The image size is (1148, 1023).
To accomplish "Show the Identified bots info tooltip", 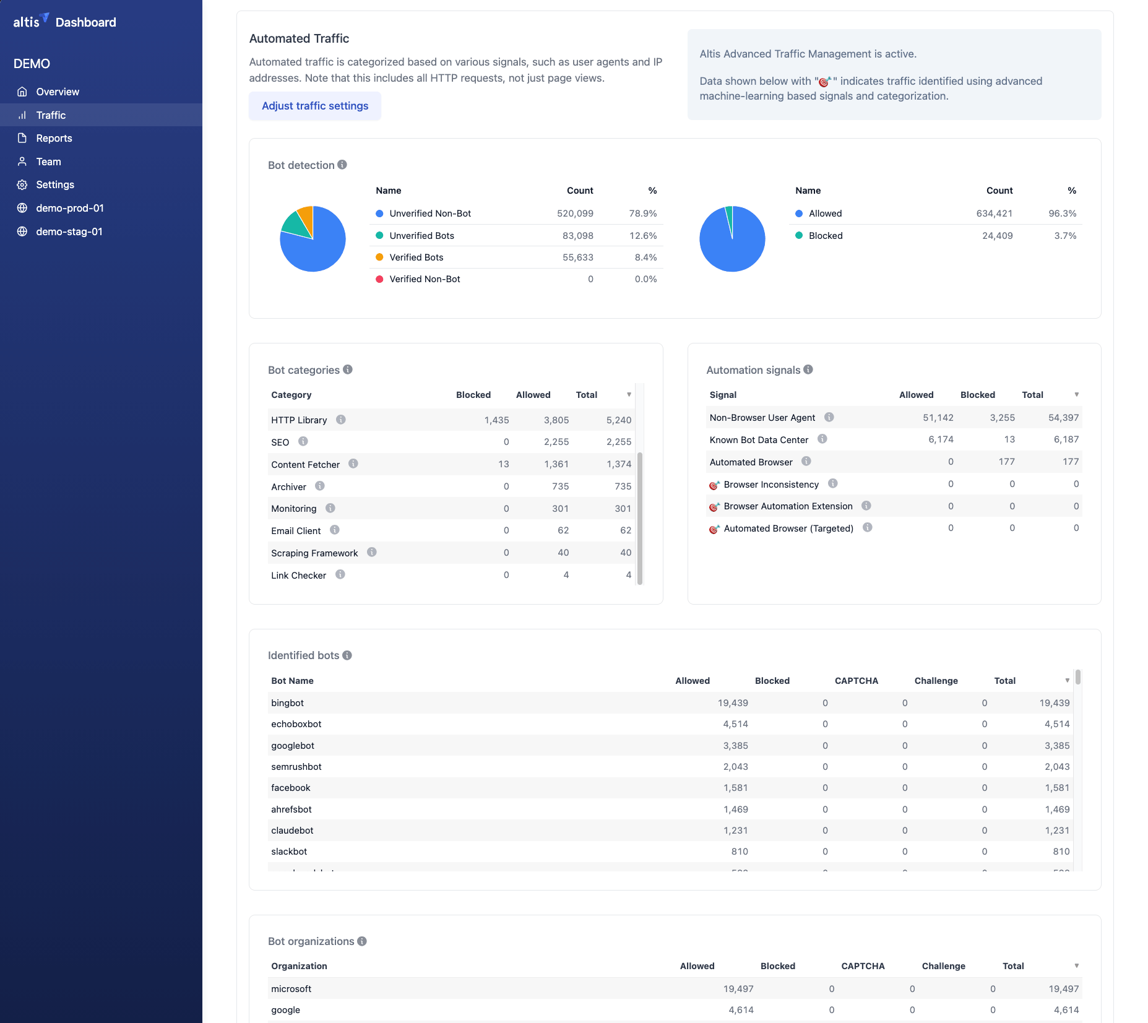I will point(347,655).
